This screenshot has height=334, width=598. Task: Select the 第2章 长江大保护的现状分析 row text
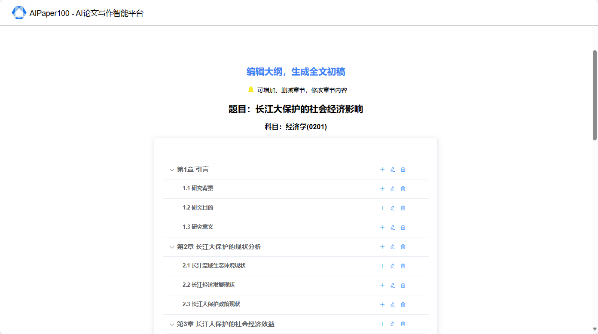pos(219,247)
